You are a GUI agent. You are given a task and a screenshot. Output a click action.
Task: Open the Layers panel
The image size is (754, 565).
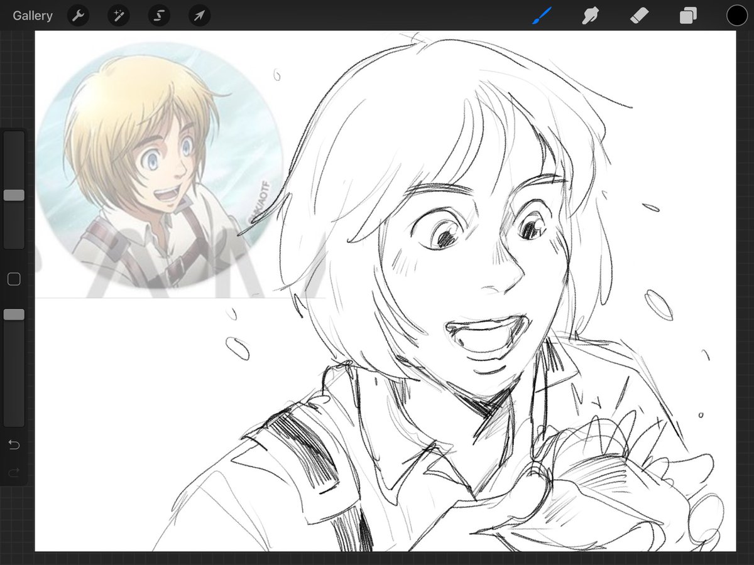pos(688,15)
